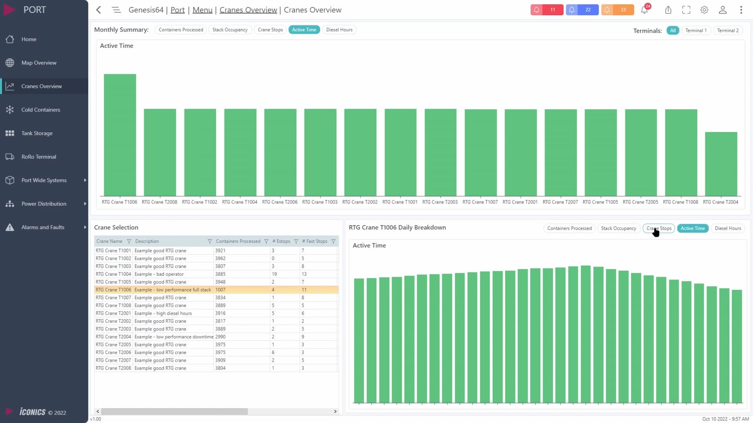This screenshot has height=423, width=753.
Task: Open the red alarm counter showing 11
Action: pyautogui.click(x=547, y=10)
